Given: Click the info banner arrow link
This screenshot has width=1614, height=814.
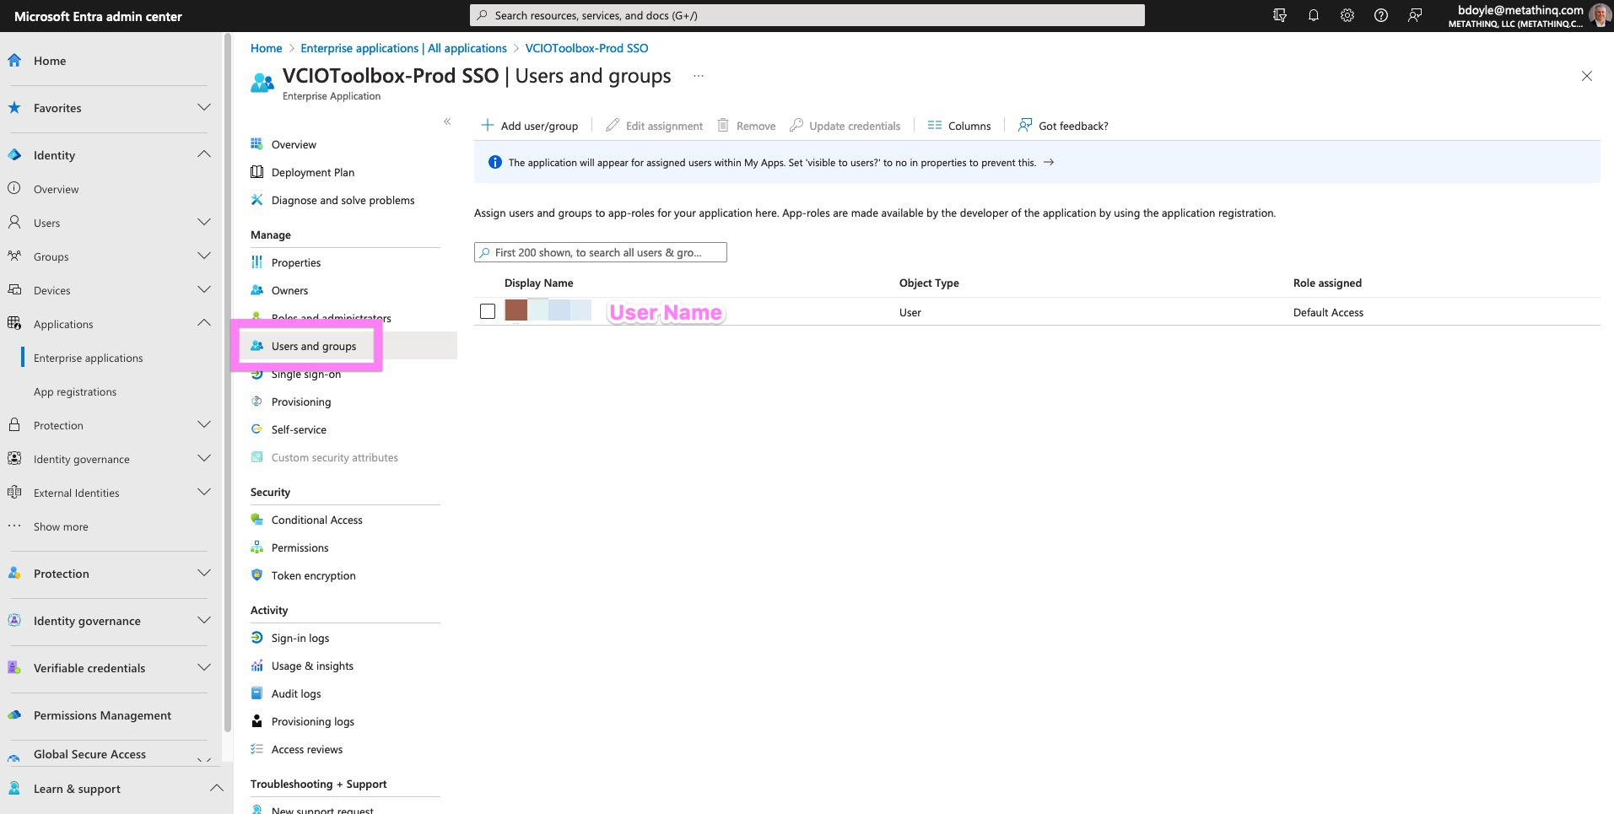Looking at the screenshot, I should coord(1049,162).
